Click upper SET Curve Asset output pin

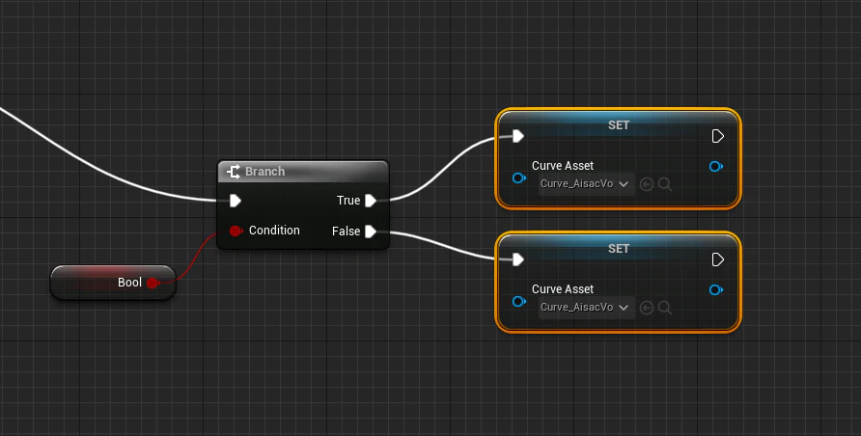click(x=716, y=166)
